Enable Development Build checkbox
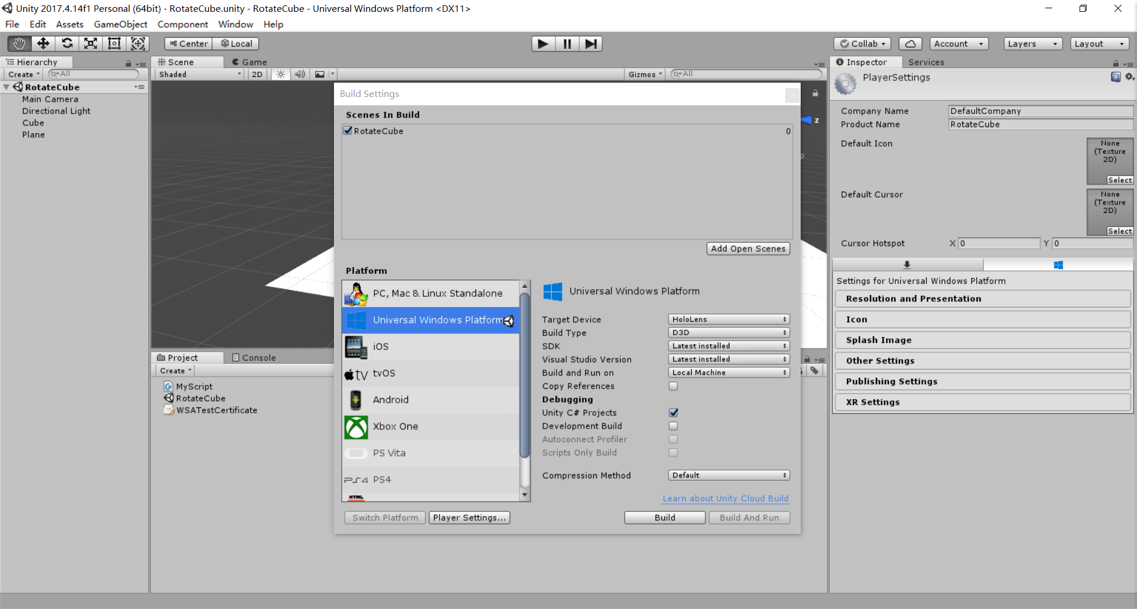Viewport: 1137px width, 609px height. click(673, 426)
